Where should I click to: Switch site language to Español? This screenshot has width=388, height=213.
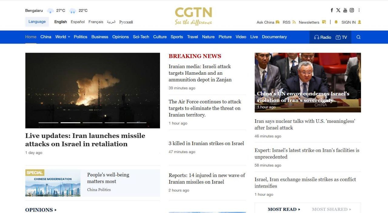coord(78,22)
